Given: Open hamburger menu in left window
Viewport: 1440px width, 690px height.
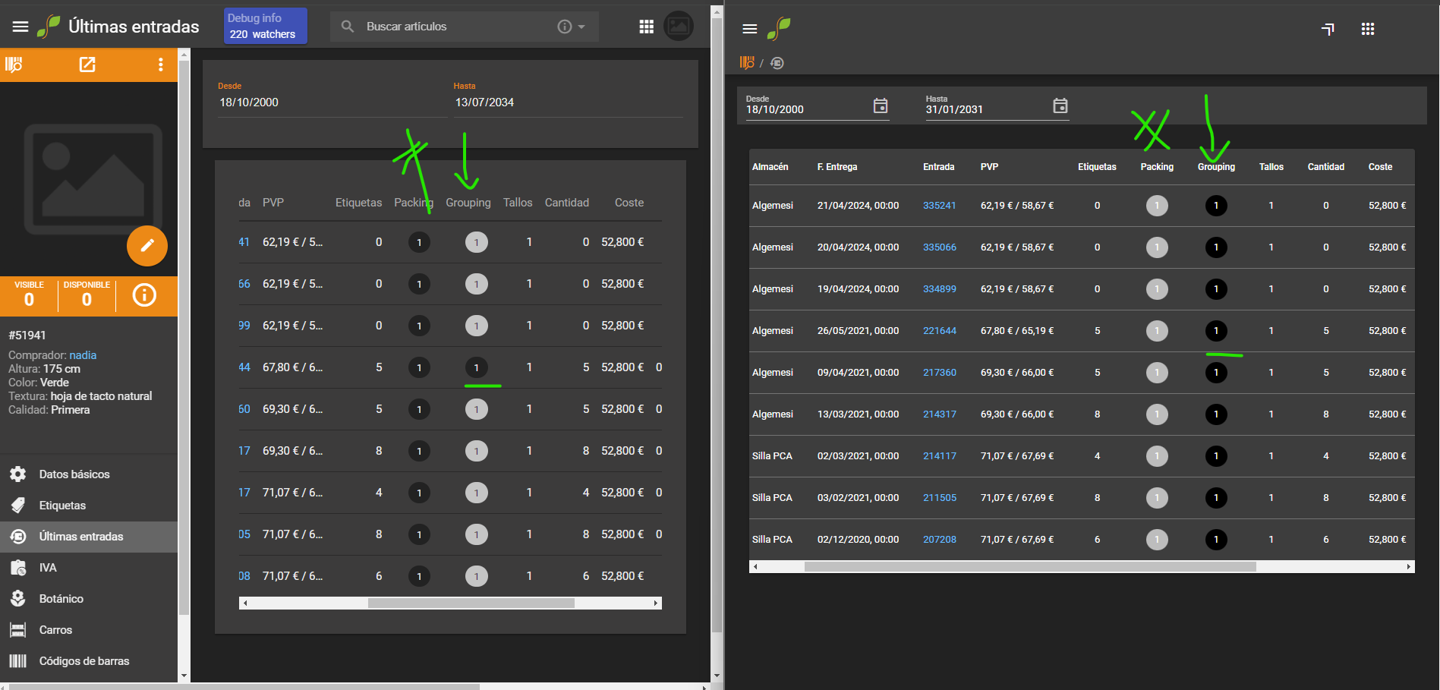Looking at the screenshot, I should coord(20,27).
